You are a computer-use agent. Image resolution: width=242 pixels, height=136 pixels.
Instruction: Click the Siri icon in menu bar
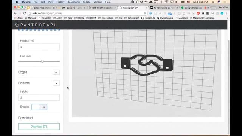pyautogui.click(x=219, y=2)
